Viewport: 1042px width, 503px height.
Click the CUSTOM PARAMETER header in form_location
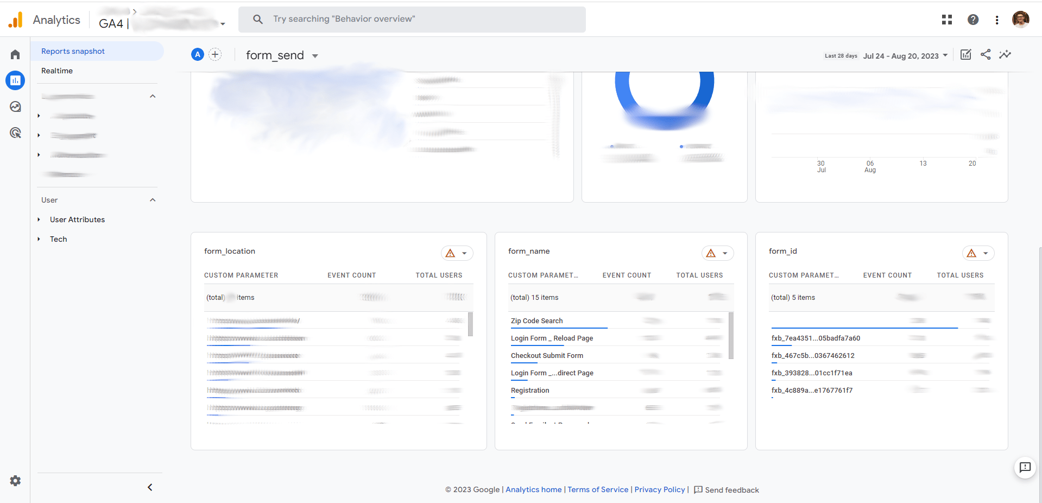click(241, 275)
